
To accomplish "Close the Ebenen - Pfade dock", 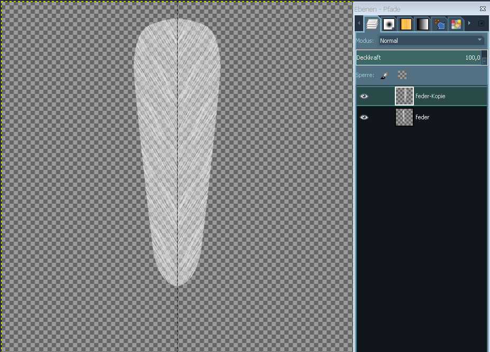I will tap(483, 9).
